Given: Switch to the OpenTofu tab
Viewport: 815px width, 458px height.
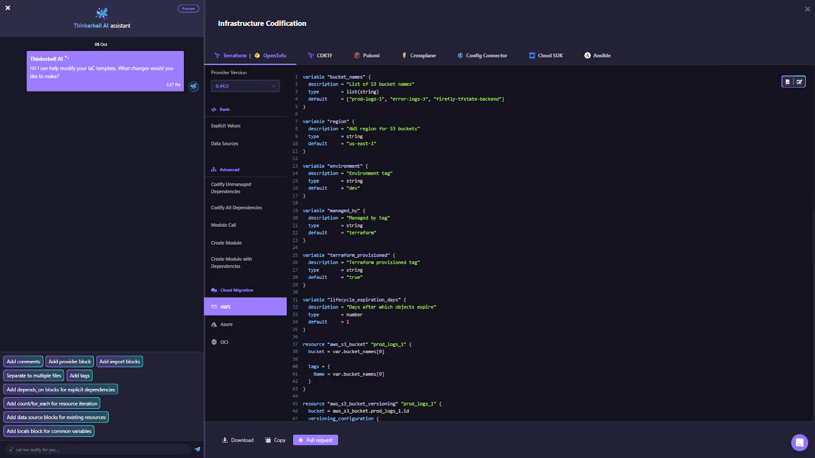Looking at the screenshot, I should 270,55.
